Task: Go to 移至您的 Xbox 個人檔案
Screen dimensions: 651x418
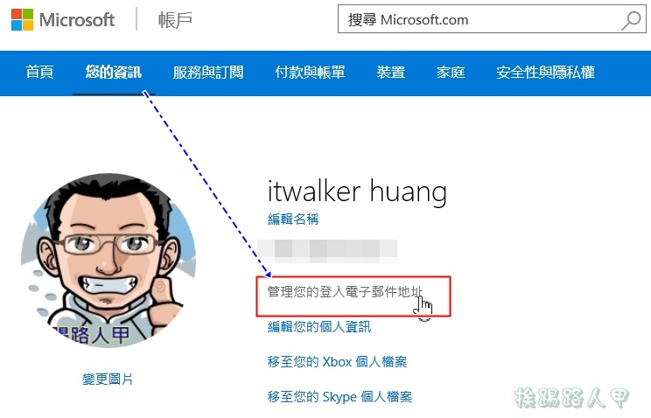Action: tap(337, 361)
